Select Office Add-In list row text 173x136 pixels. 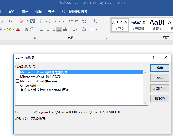tap(30, 86)
